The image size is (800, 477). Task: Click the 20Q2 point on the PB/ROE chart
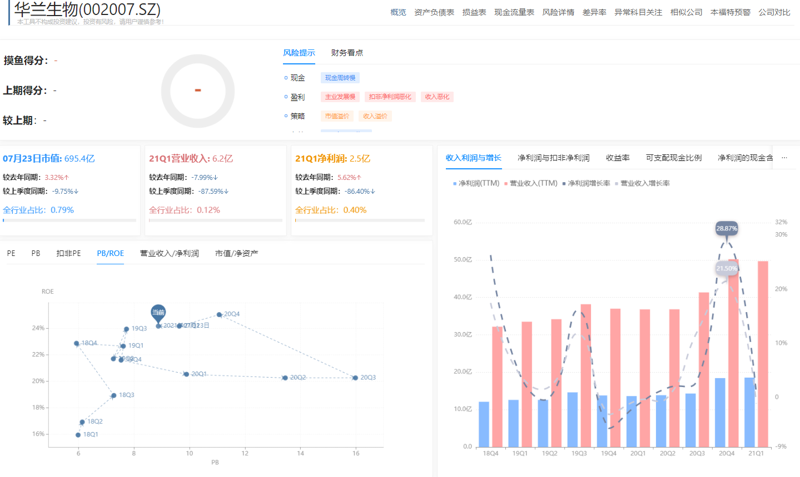click(x=285, y=378)
